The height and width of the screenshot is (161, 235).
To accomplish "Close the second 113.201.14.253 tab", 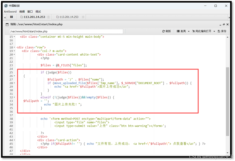I will (x=83, y=17).
